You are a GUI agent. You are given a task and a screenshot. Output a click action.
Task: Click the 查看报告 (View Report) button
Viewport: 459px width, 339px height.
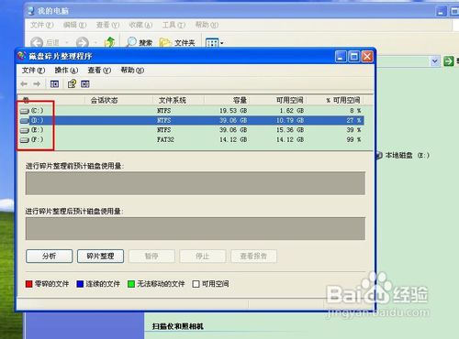pos(253,256)
